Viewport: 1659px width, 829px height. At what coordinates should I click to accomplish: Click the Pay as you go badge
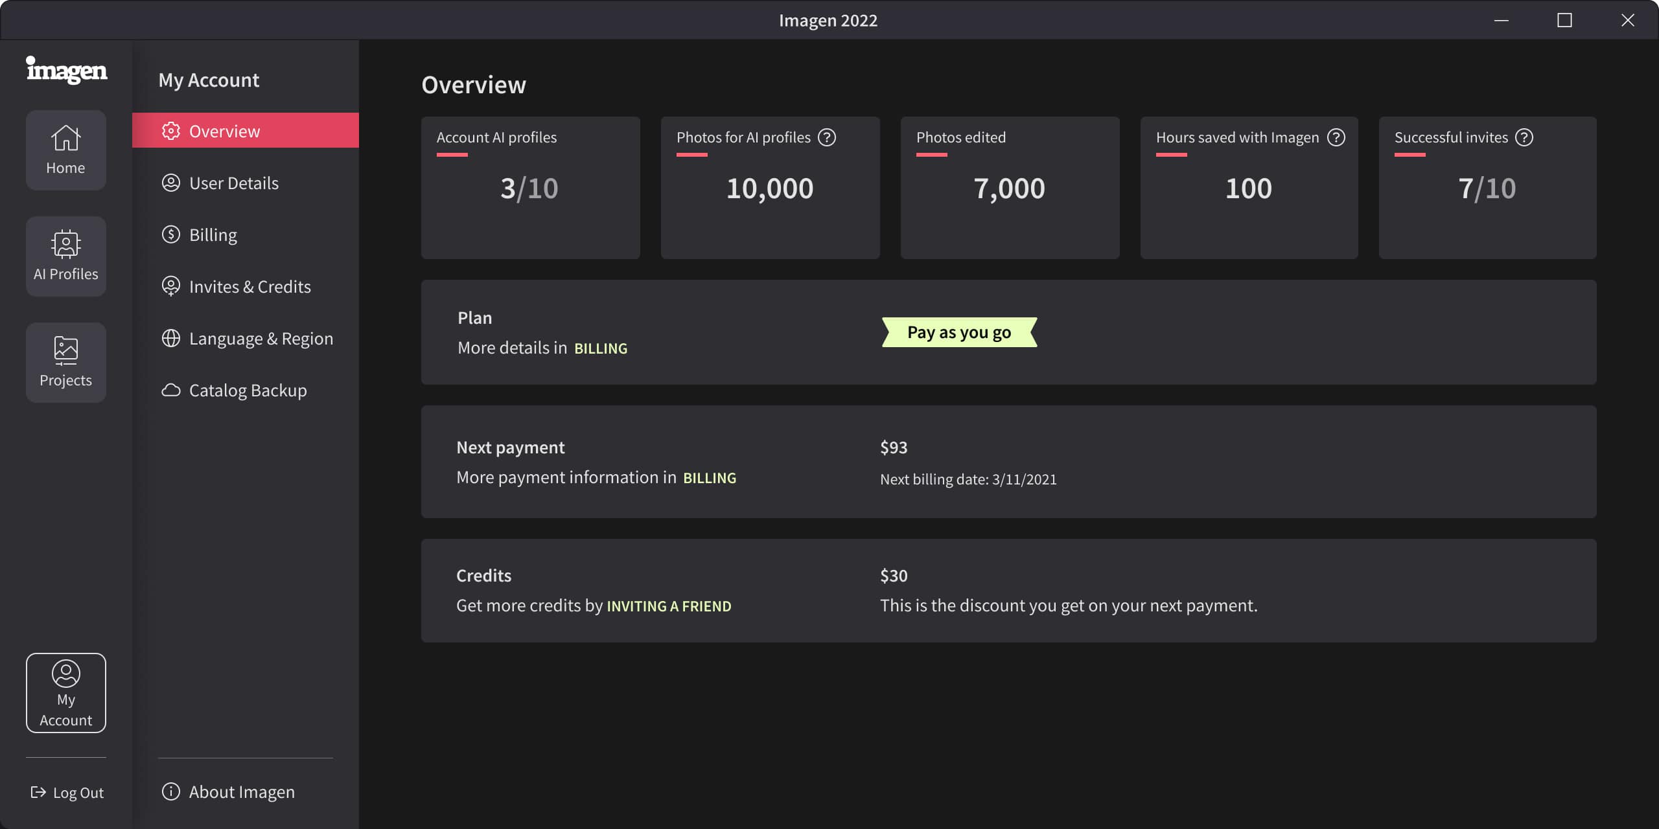[x=958, y=332]
